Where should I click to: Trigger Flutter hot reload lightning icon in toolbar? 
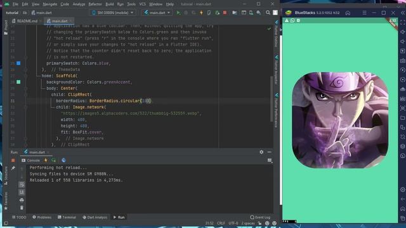pyautogui.click(x=201, y=13)
